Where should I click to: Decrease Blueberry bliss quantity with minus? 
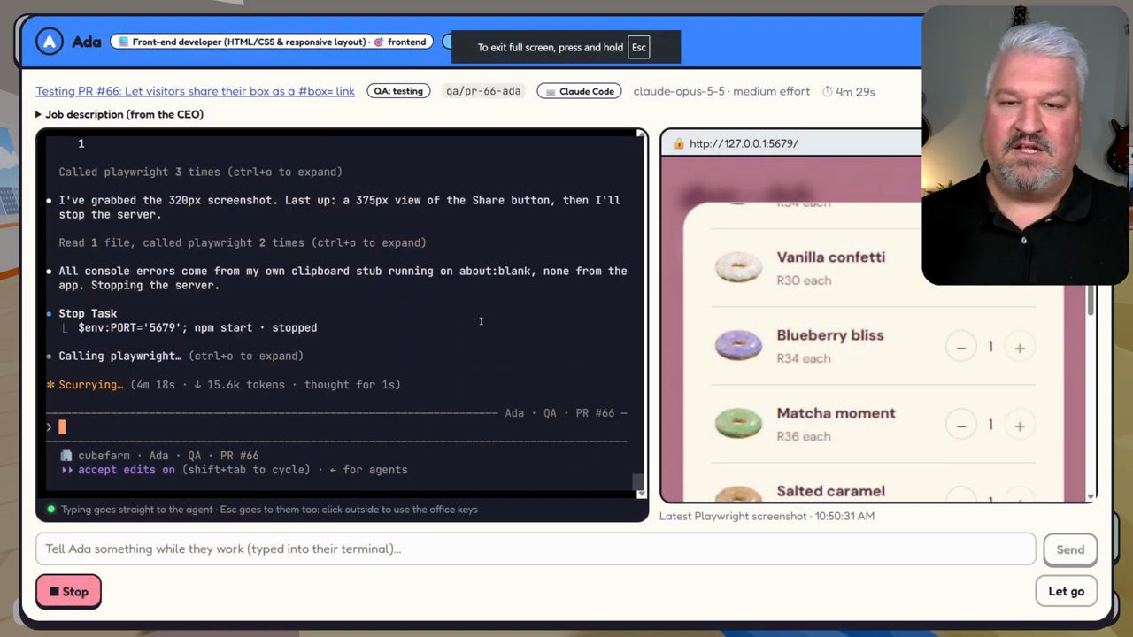[960, 348]
